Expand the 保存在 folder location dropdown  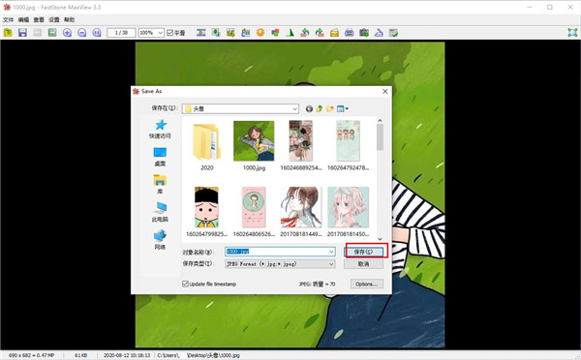coord(294,109)
